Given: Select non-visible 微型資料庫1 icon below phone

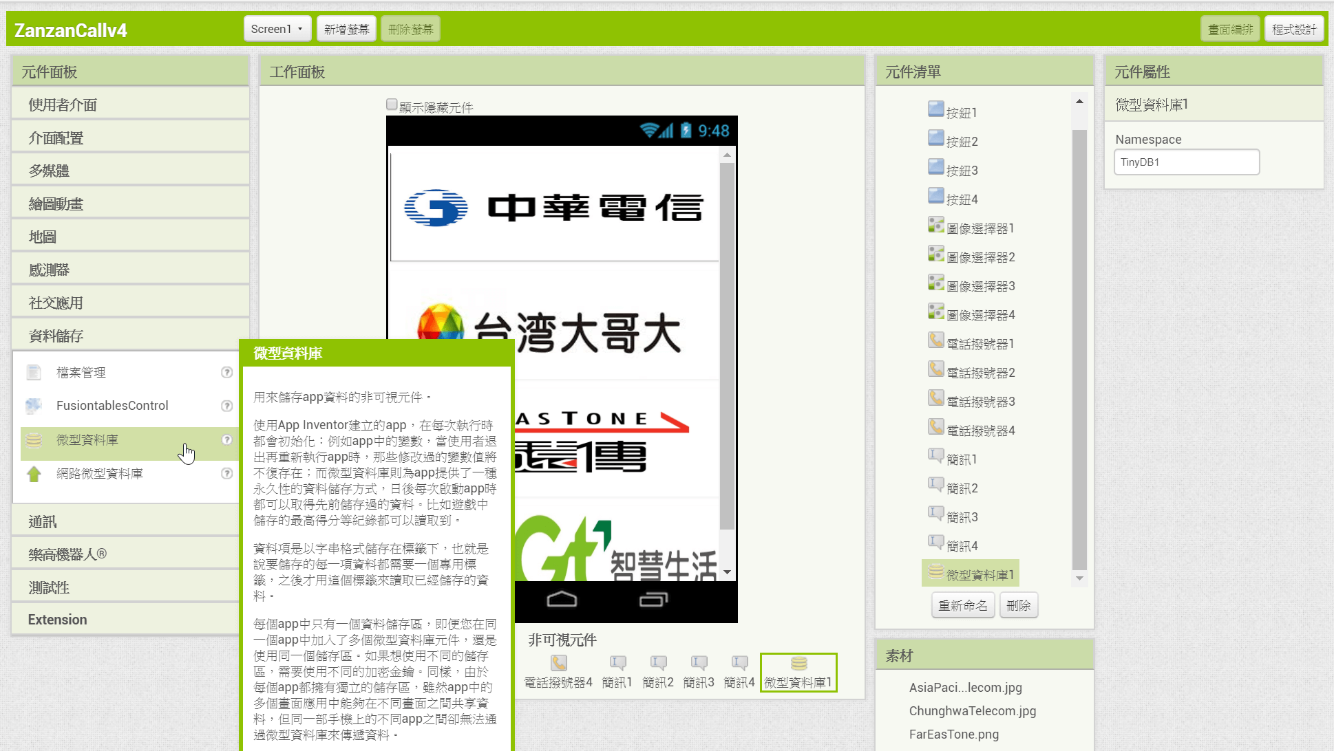Looking at the screenshot, I should pyautogui.click(x=798, y=663).
